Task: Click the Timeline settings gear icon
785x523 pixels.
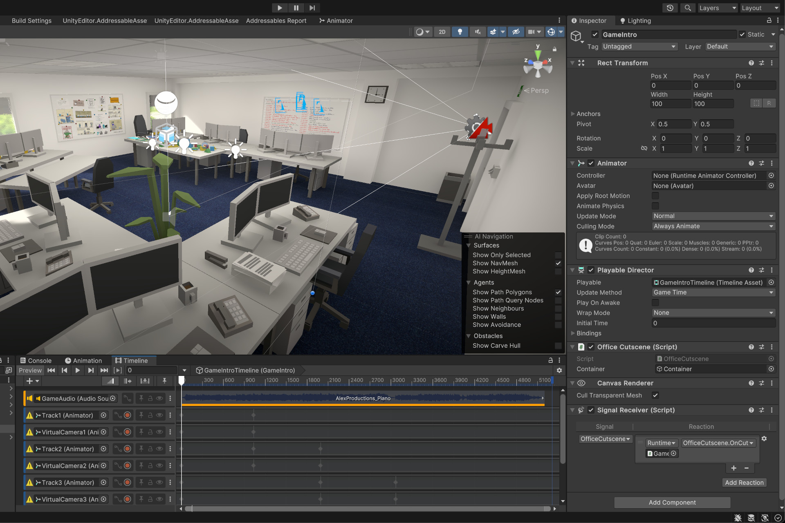Action: 559,370
